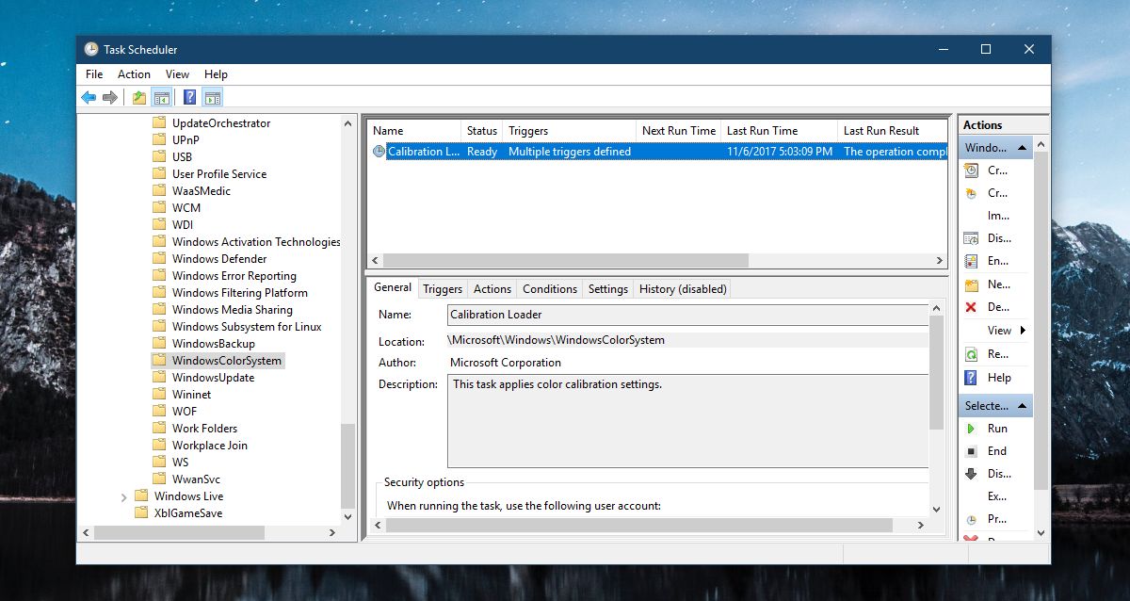Click Import Task in Actions pane
Viewport: 1130px width, 601px height.
click(x=997, y=216)
